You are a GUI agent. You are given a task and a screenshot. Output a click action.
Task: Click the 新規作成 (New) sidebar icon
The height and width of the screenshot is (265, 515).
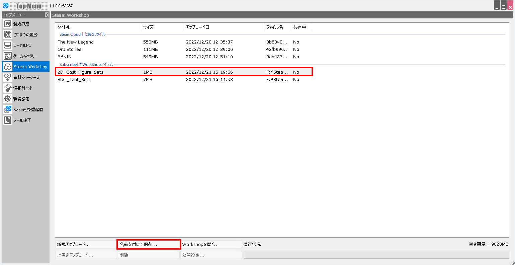click(x=8, y=24)
